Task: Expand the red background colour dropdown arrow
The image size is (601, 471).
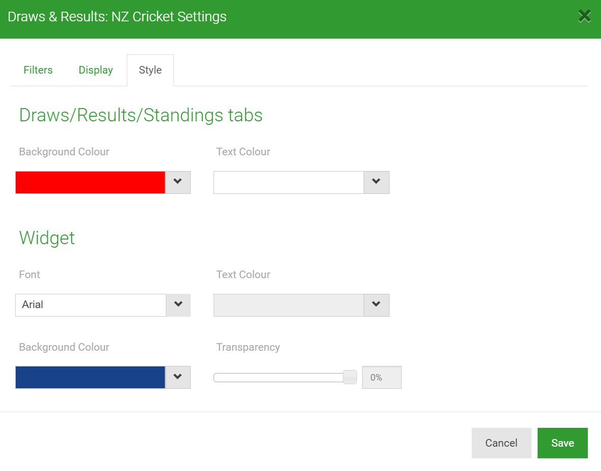Action: pos(178,182)
